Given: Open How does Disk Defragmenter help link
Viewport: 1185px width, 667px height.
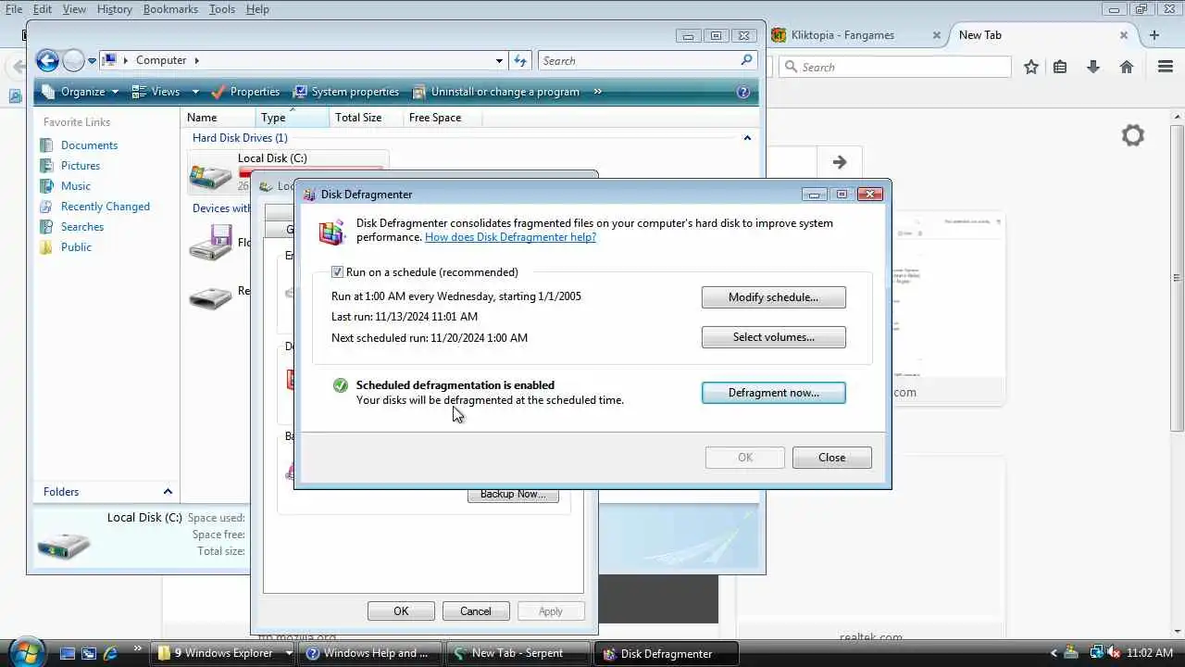Looking at the screenshot, I should coord(510,237).
